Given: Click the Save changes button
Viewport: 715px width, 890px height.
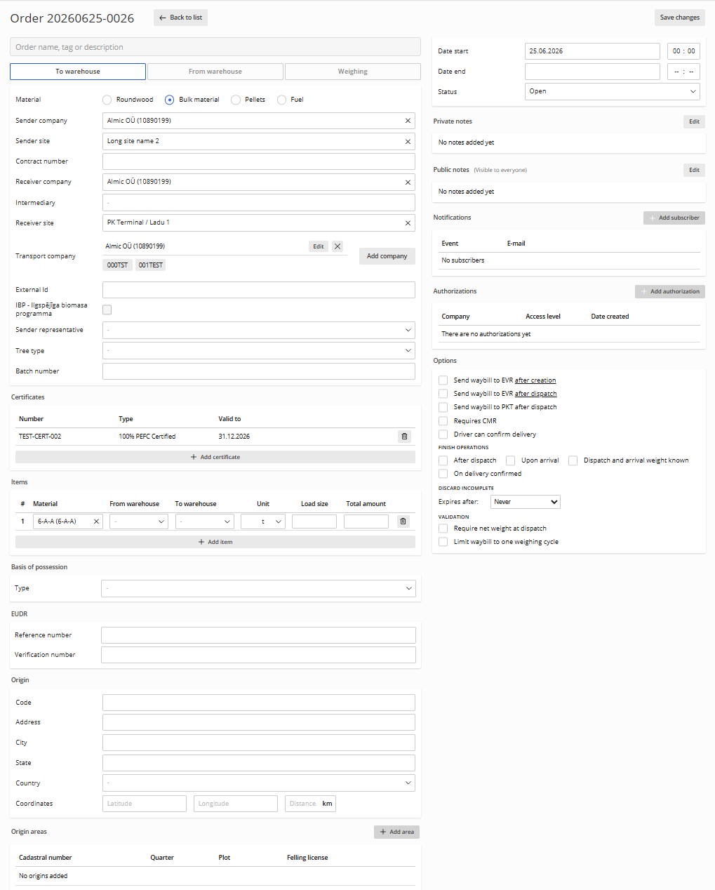Looking at the screenshot, I should pyautogui.click(x=680, y=18).
